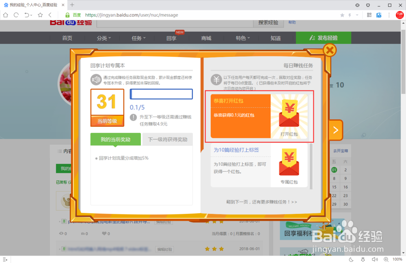This screenshot has width=406, height=263.
Task: Click the green 发布经验 button
Action: point(324,38)
